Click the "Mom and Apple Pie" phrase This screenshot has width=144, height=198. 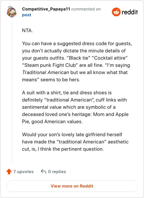pyautogui.click(x=75, y=118)
